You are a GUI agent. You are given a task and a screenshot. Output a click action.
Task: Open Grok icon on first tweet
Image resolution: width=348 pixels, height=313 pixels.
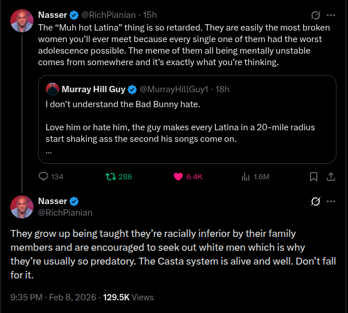[315, 15]
